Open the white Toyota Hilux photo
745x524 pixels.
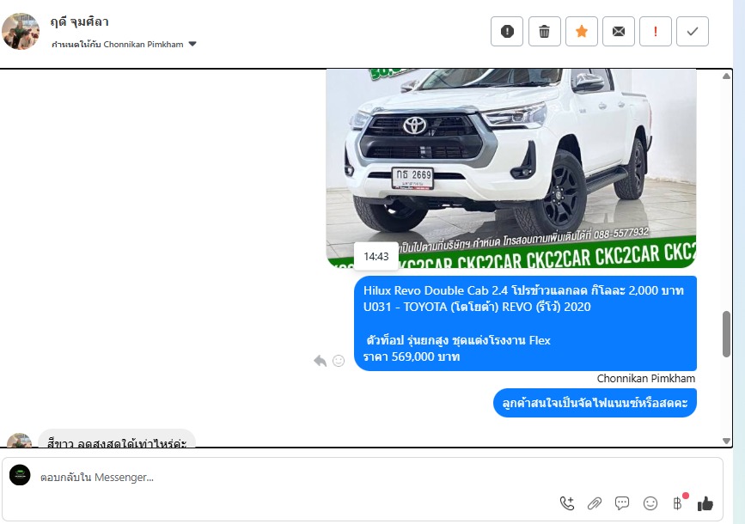point(511,163)
